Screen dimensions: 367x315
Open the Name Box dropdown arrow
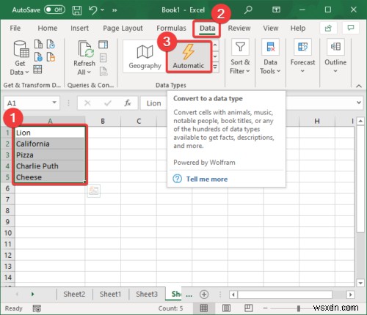[54, 103]
